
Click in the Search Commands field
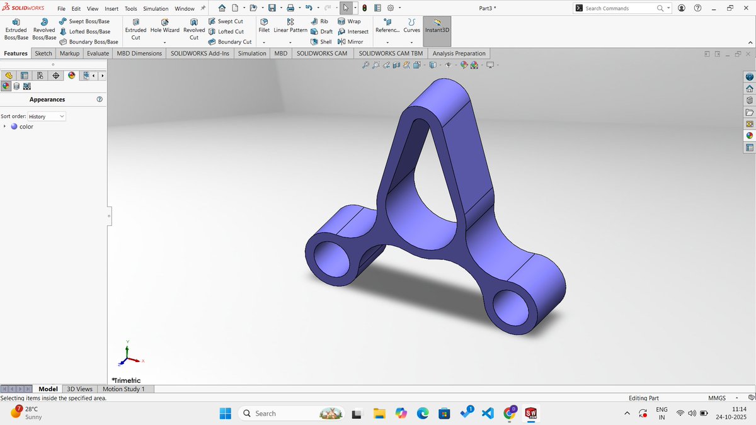point(621,8)
